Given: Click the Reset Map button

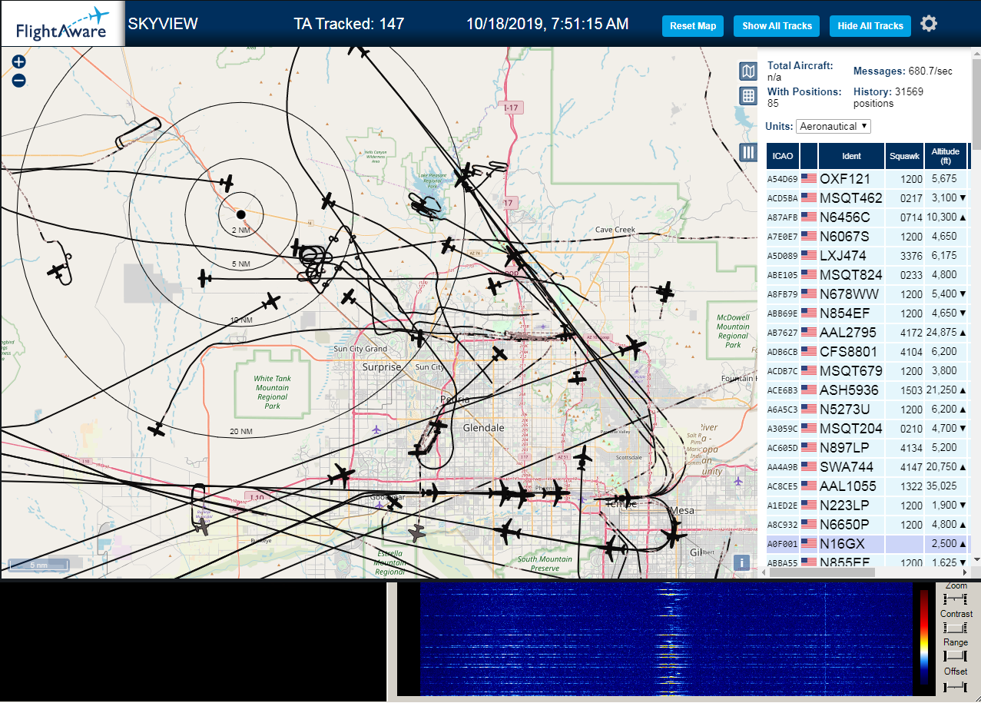Looking at the screenshot, I should coord(693,25).
